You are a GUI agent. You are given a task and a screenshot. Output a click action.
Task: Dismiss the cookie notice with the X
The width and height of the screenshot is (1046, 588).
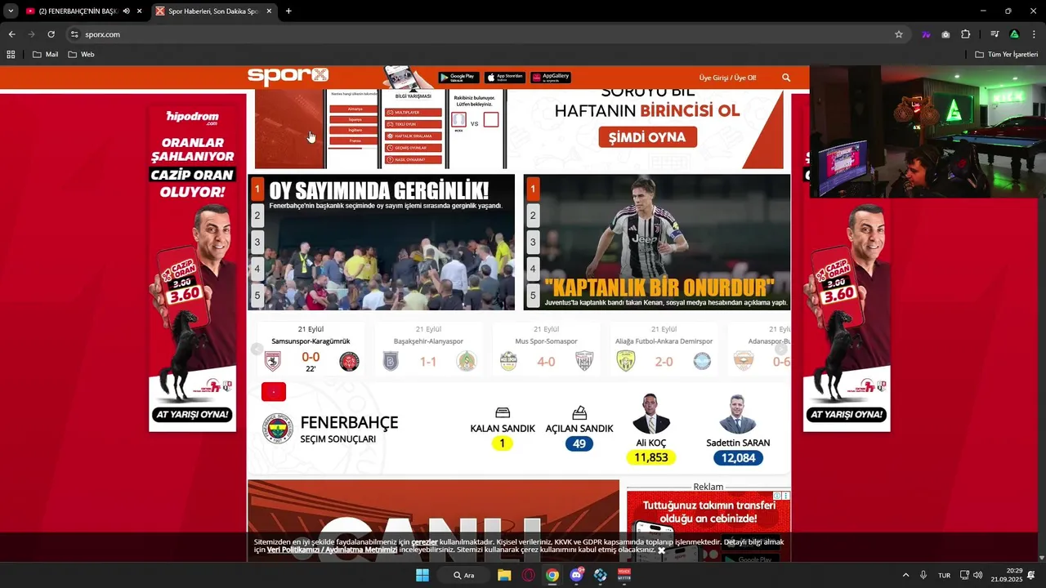click(661, 550)
